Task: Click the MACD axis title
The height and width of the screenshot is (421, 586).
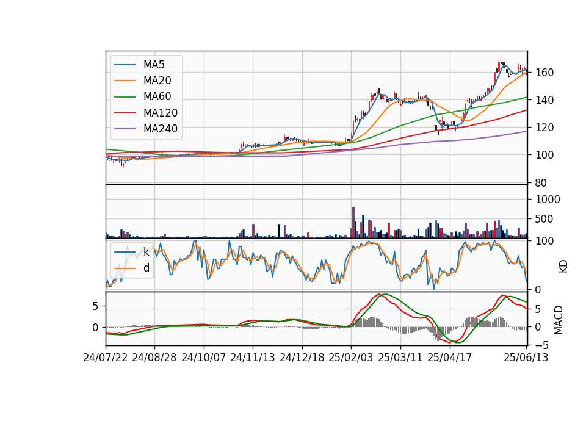Action: (x=559, y=320)
